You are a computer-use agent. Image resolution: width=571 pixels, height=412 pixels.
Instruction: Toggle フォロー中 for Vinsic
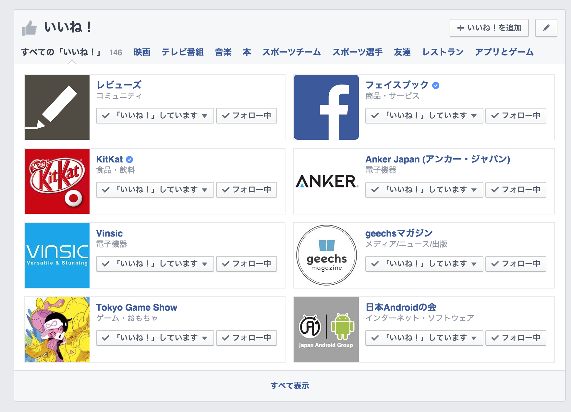pyautogui.click(x=247, y=264)
